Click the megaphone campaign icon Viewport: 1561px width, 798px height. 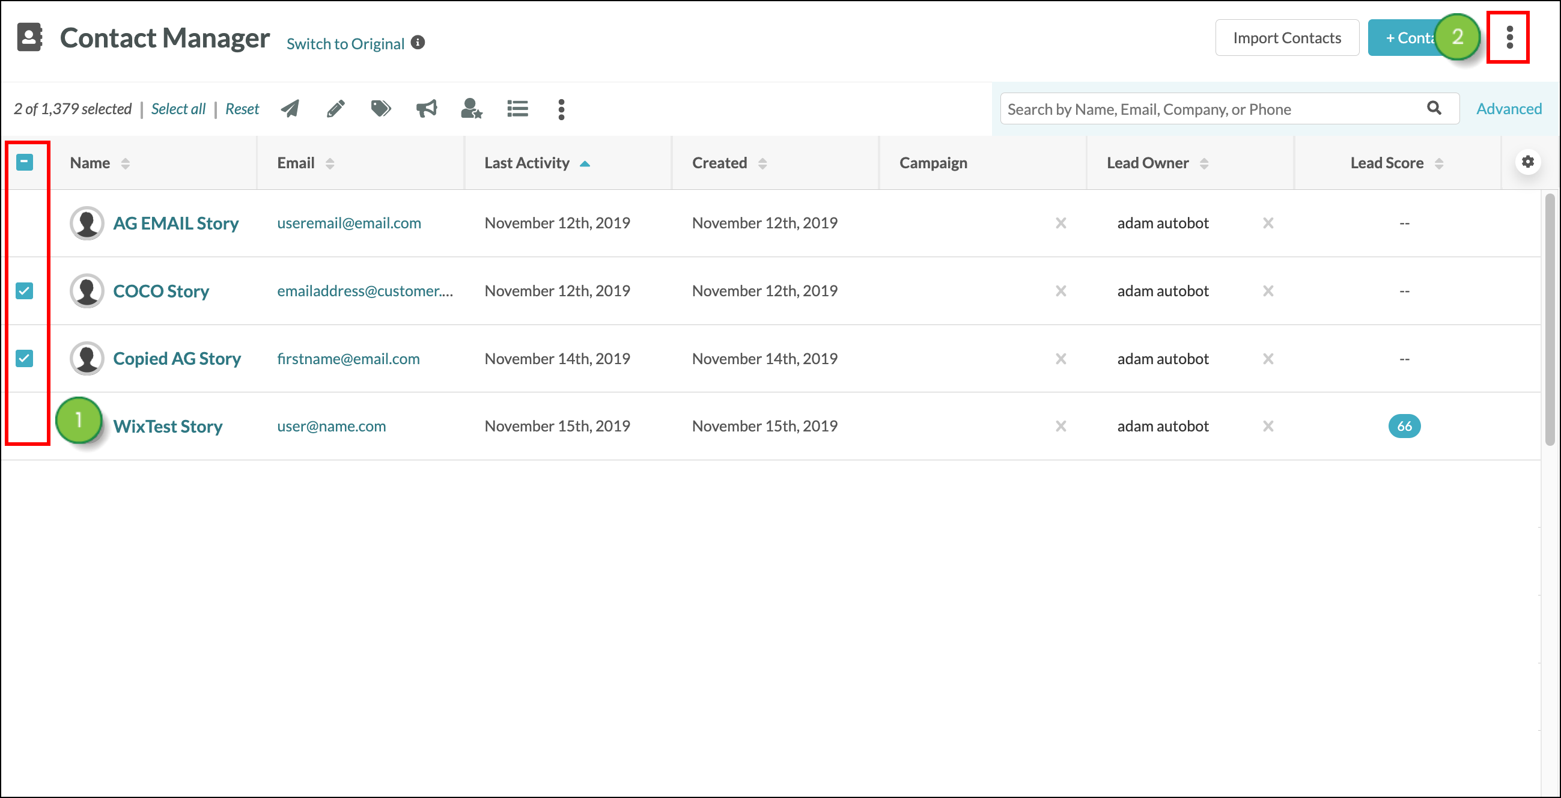point(427,109)
